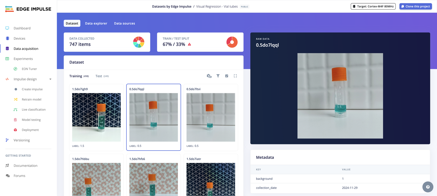Toggle select multiple items checkbox icon
Viewport: 437px width, 196px height.
point(227,76)
